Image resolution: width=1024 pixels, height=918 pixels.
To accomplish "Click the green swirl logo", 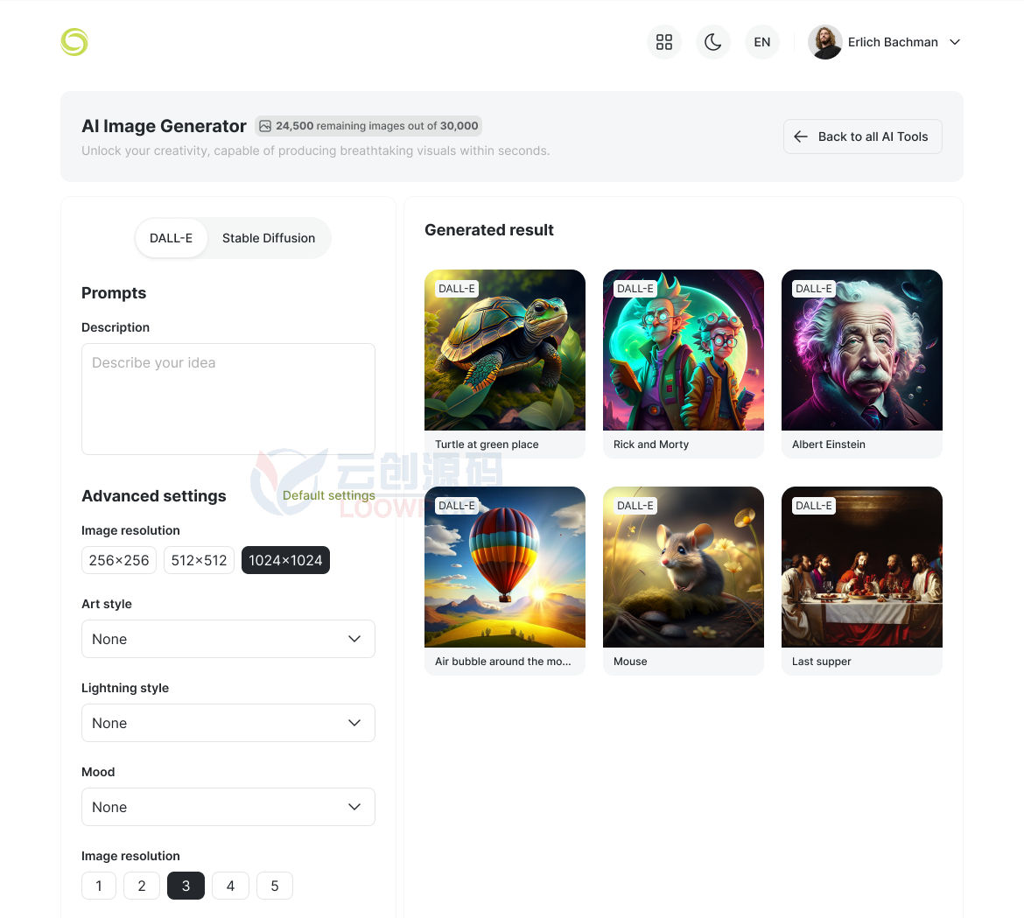I will [x=74, y=42].
